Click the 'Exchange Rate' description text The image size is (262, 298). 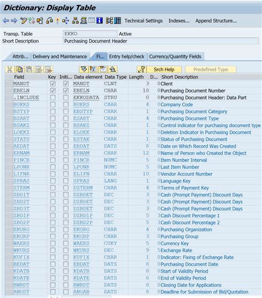[176, 251]
